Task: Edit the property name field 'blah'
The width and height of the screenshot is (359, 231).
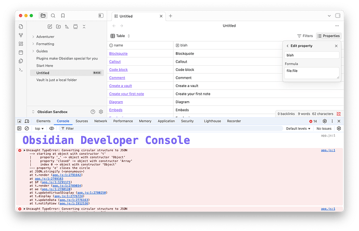Action: pos(312,55)
